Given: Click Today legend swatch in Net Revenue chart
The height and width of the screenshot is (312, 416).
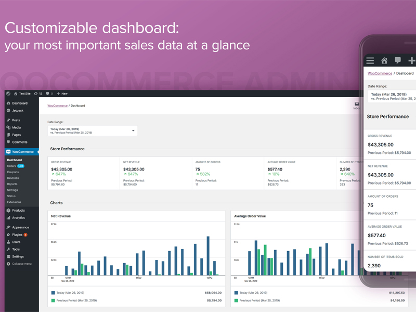Looking at the screenshot, I should coord(53,293).
